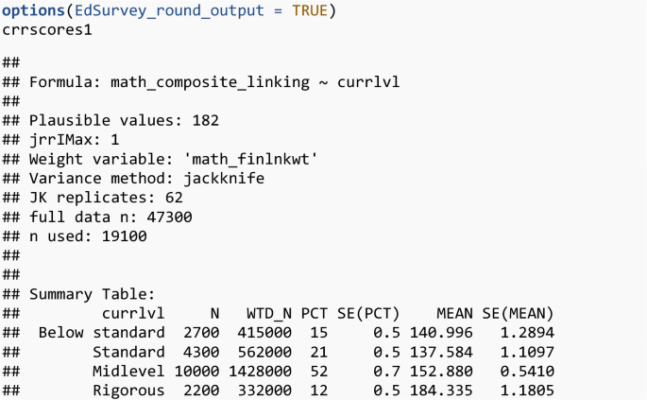
Task: Click the Formula output line
Action: [214, 82]
